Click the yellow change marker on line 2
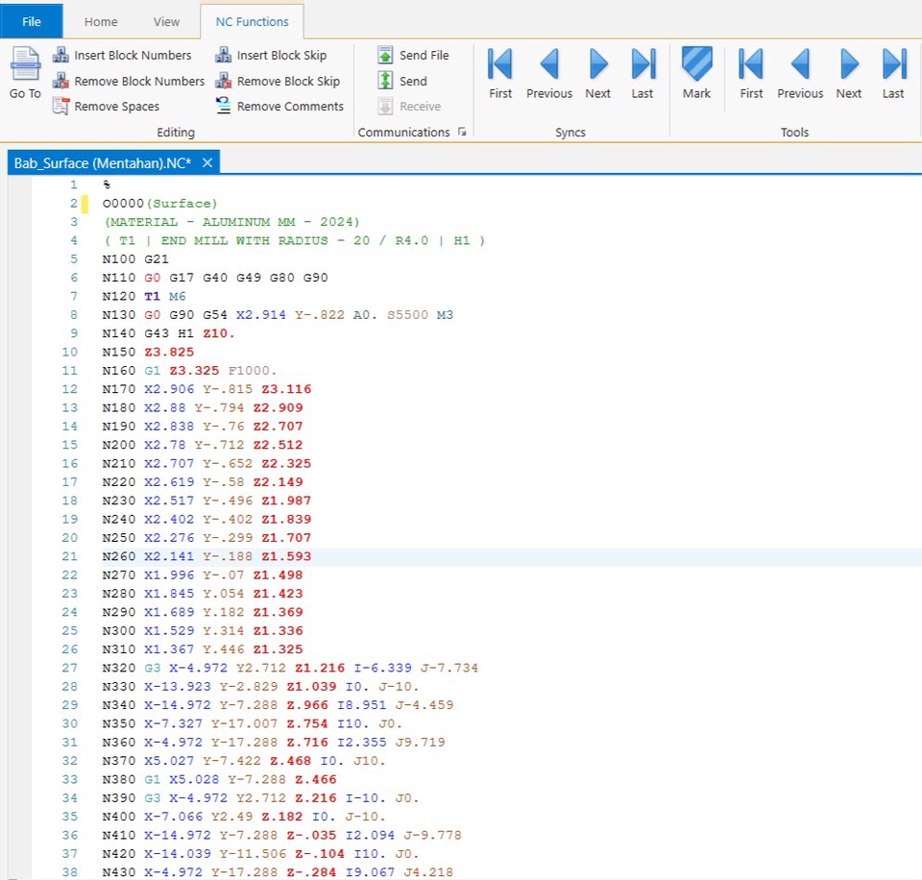The width and height of the screenshot is (922, 880). tap(85, 204)
